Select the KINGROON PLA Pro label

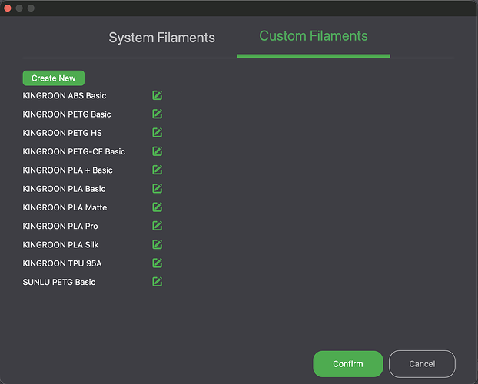coord(61,226)
